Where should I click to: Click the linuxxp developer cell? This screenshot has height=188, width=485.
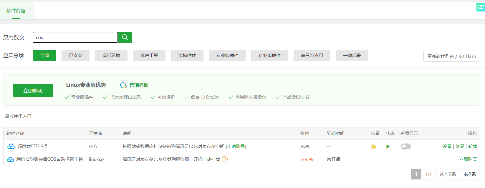click(96, 159)
